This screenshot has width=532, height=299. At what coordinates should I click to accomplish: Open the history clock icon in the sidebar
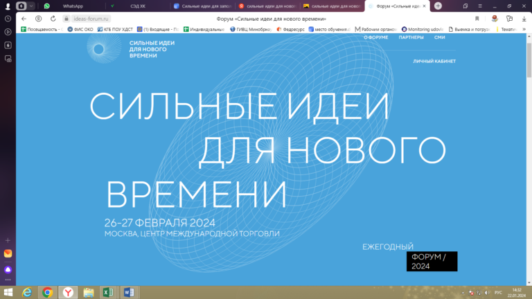click(x=8, y=19)
